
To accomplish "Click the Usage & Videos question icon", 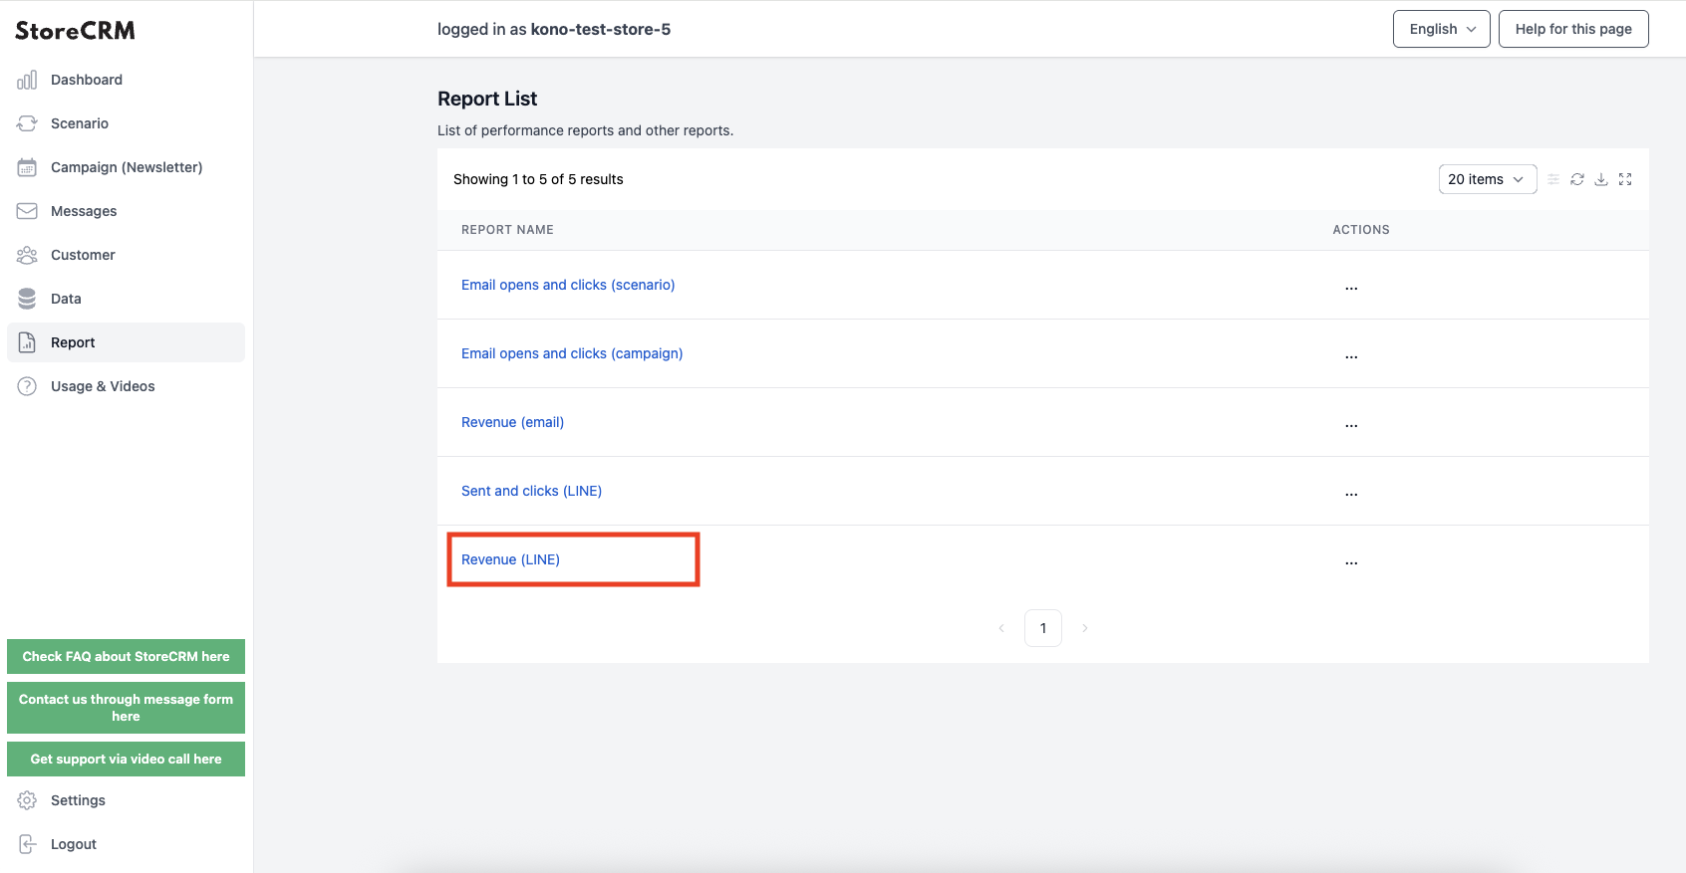I will pos(27,386).
